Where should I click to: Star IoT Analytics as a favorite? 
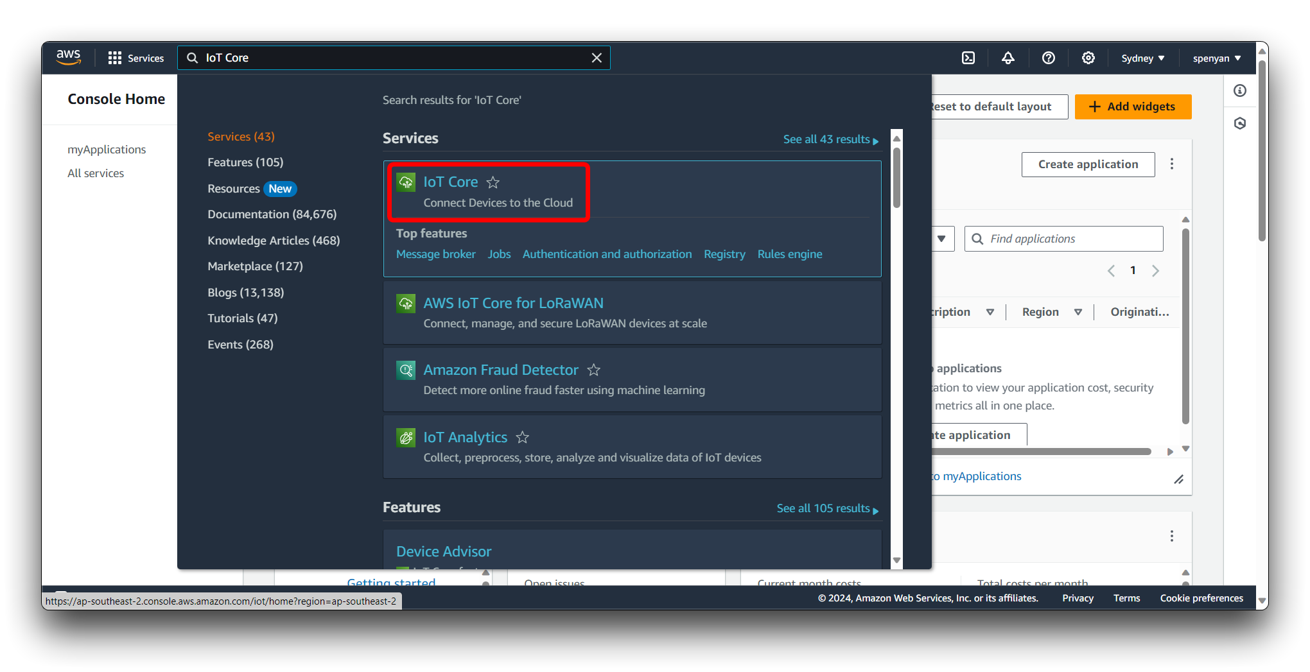click(523, 438)
